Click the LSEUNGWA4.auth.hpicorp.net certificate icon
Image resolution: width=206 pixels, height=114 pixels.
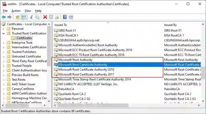56,40
